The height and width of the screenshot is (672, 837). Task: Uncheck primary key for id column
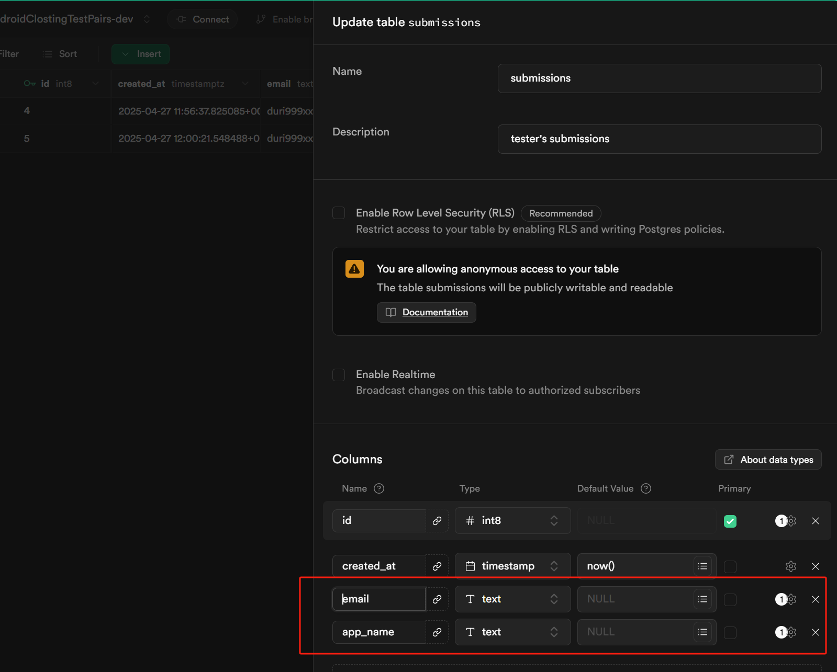click(x=730, y=521)
